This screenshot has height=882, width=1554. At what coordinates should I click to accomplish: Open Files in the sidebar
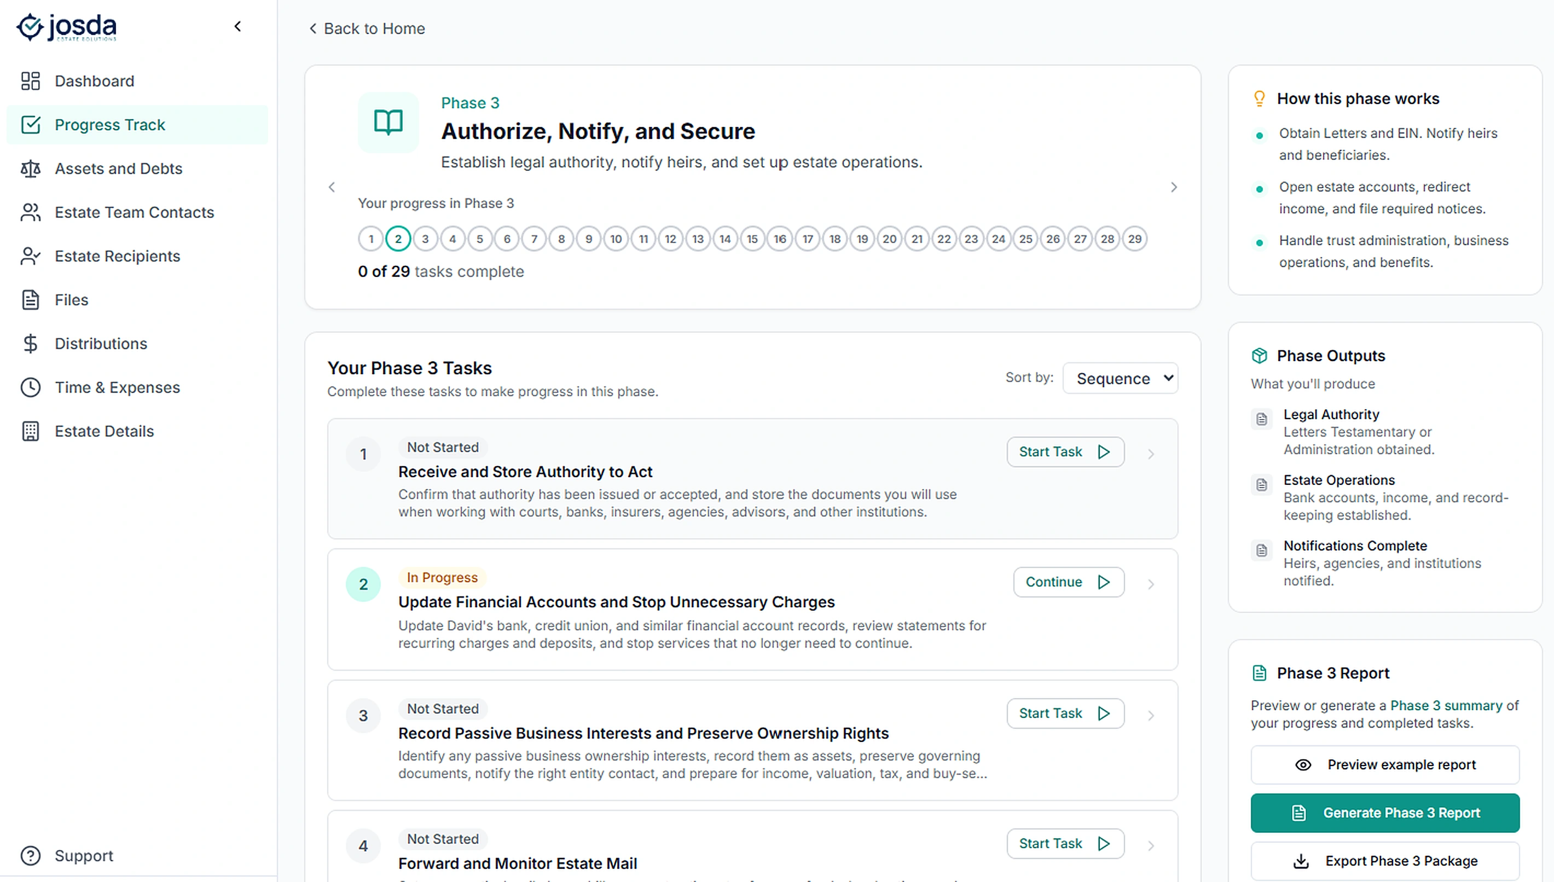click(x=137, y=300)
